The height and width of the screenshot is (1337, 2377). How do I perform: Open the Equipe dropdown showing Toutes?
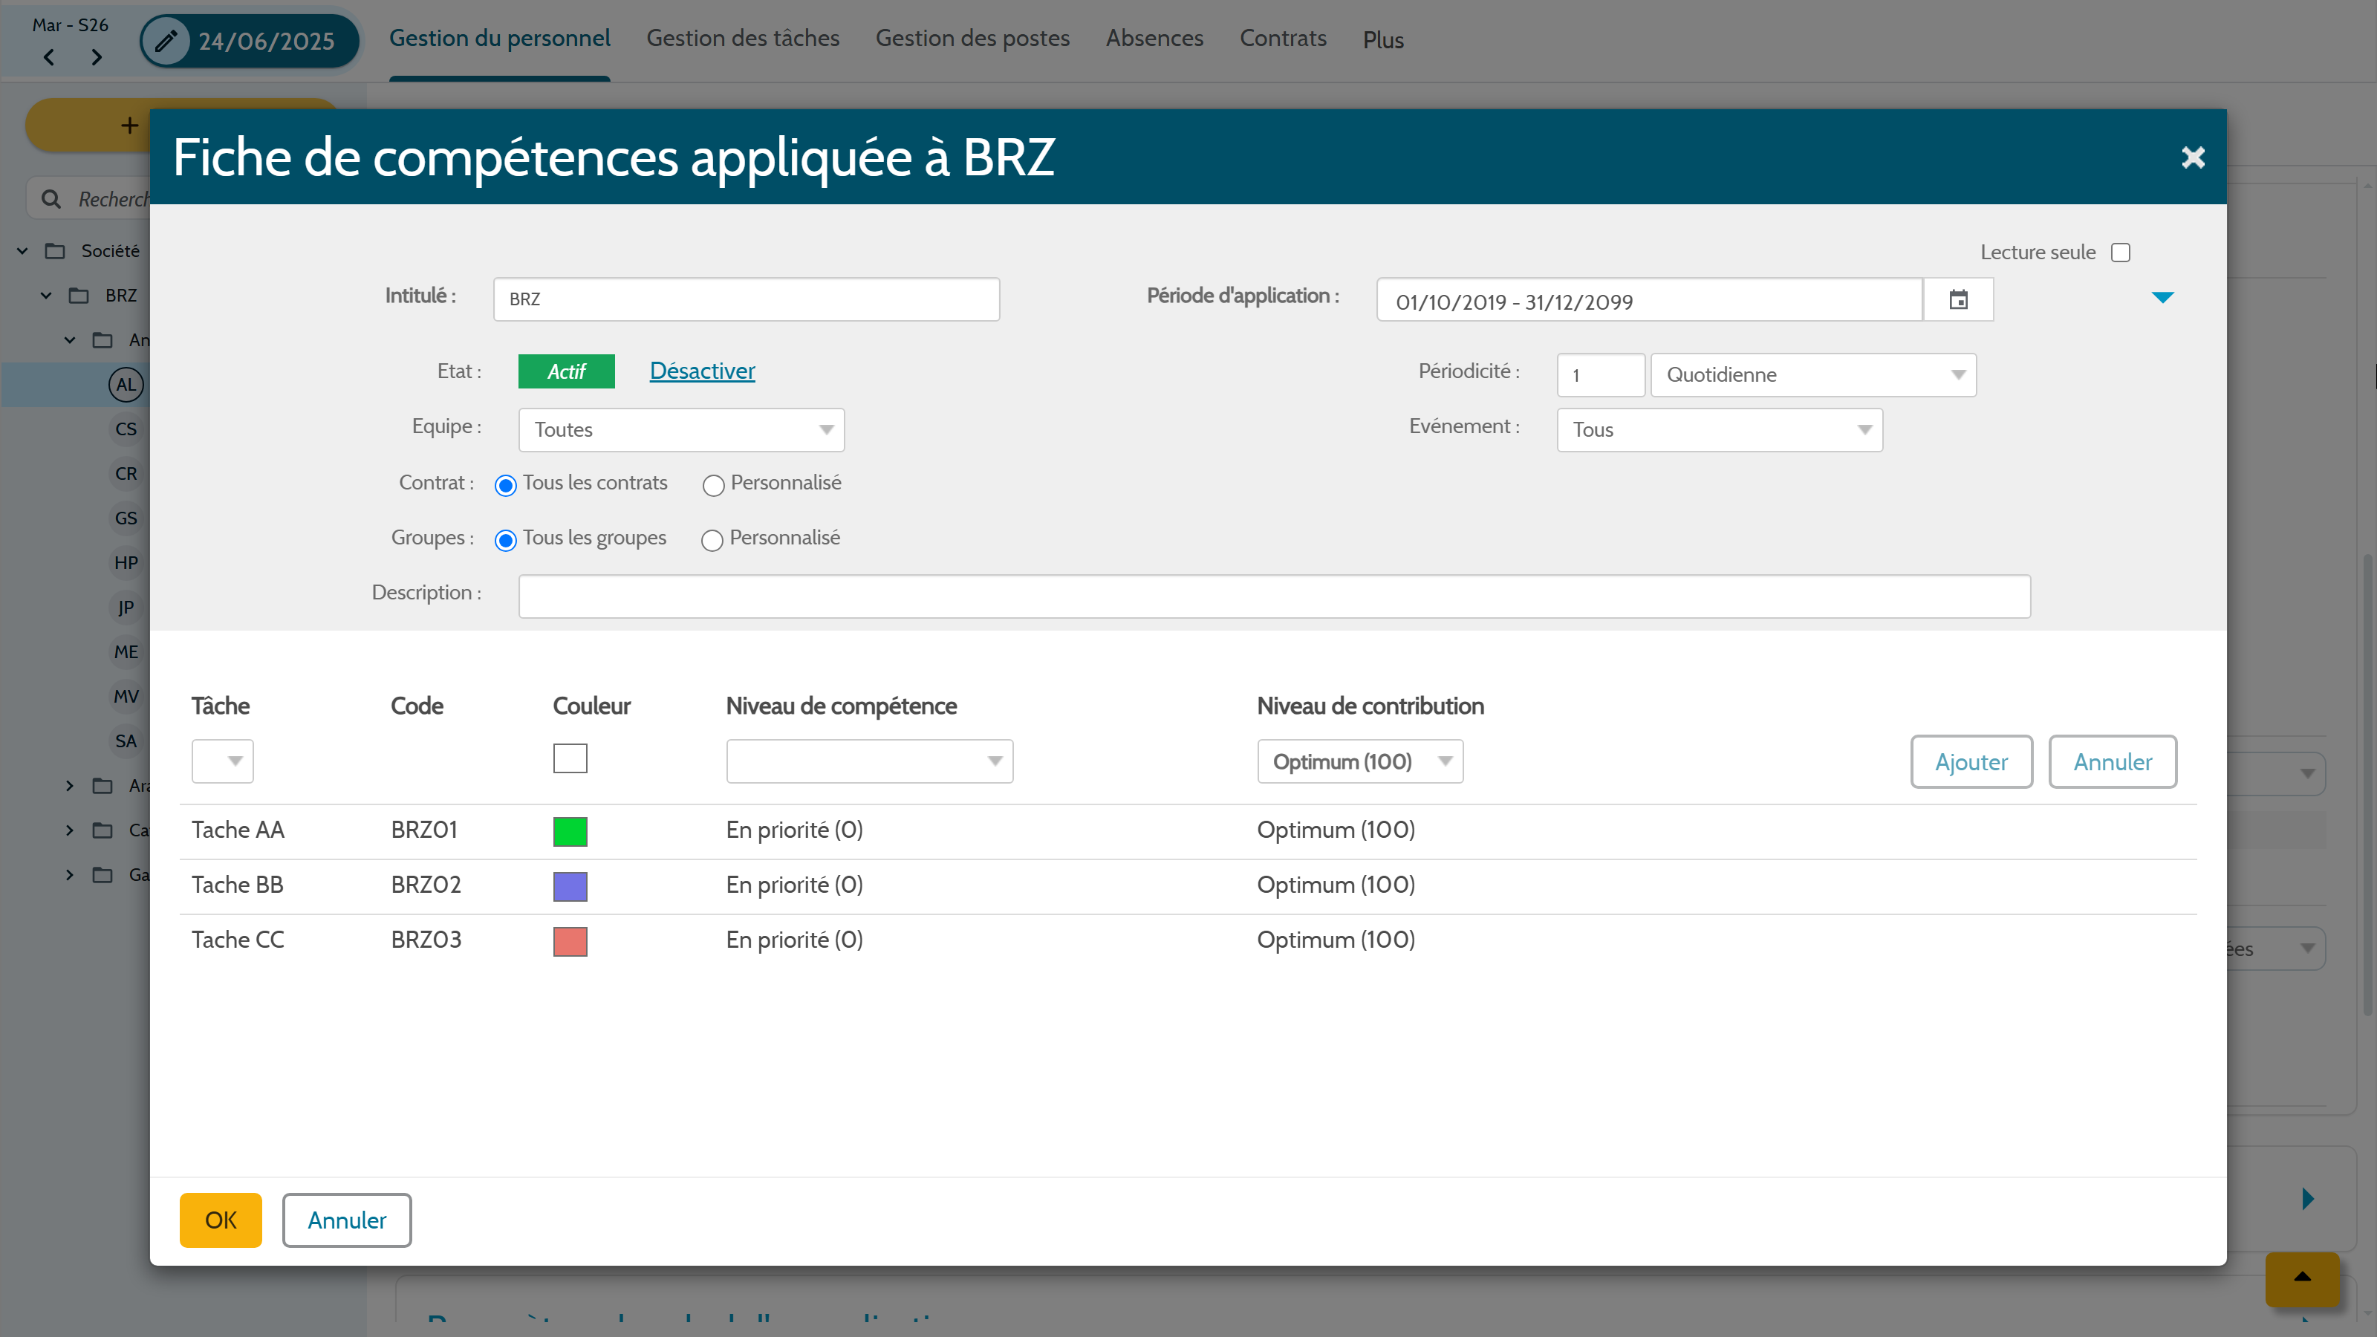(x=681, y=430)
